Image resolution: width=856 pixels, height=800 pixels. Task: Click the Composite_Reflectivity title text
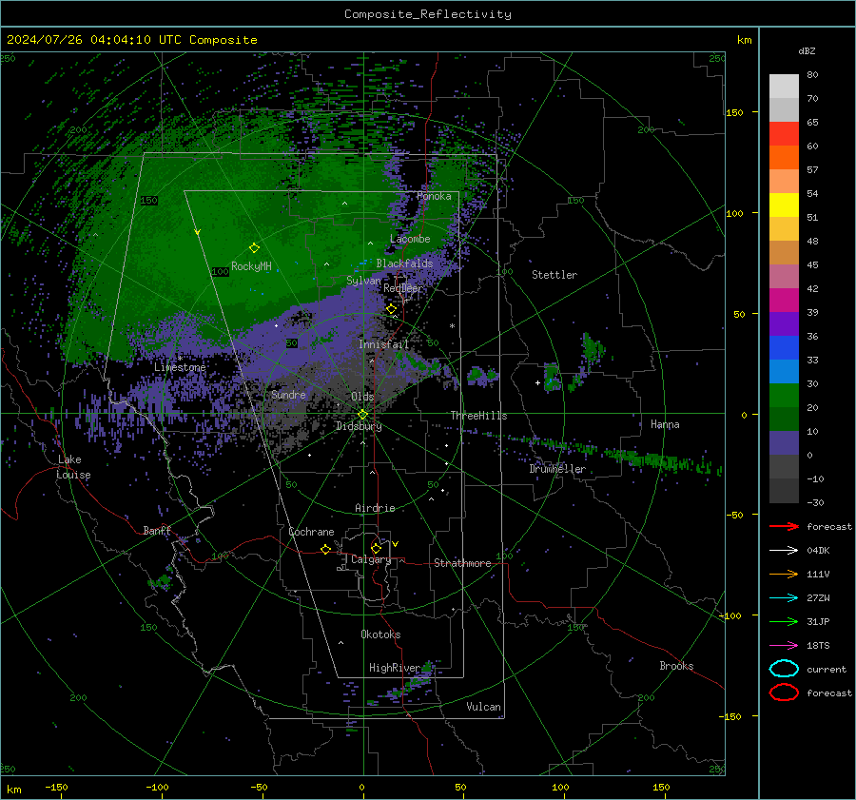[x=428, y=14]
